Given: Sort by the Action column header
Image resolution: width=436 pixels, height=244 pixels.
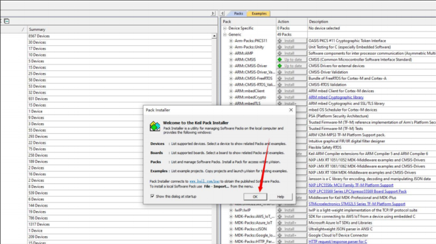Looking at the screenshot, I should click(292, 22).
